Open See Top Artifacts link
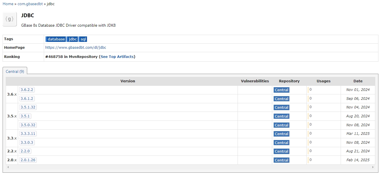The width and height of the screenshot is (381, 175). pos(117,57)
